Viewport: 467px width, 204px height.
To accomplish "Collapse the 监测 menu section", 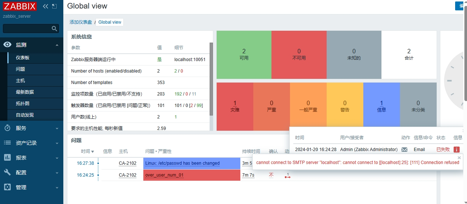I will point(57,45).
